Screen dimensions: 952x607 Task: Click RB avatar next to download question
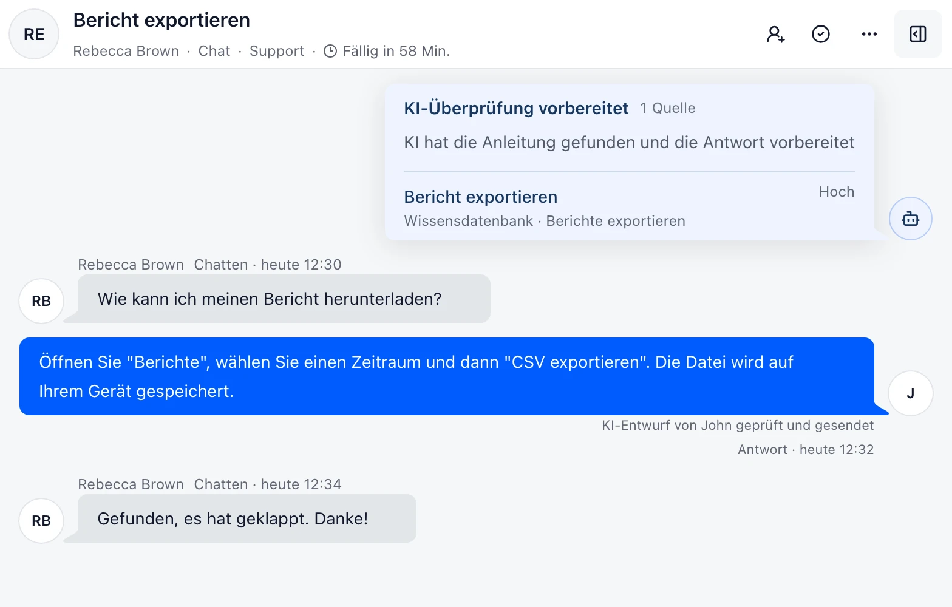[x=41, y=301]
